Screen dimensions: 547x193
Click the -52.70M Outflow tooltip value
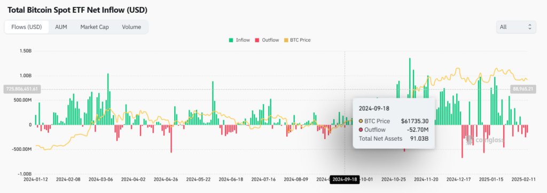pyautogui.click(x=418, y=130)
